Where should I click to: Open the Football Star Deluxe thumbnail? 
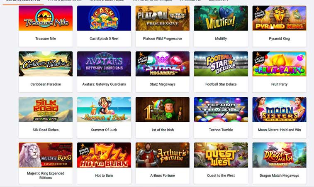(x=221, y=64)
